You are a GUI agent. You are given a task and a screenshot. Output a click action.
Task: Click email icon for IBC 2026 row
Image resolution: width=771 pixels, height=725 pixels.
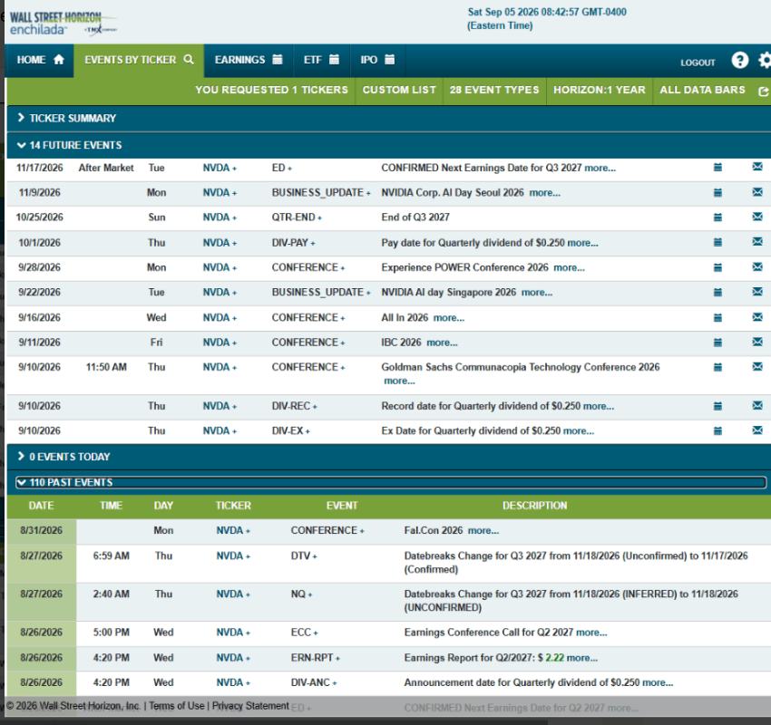[757, 342]
